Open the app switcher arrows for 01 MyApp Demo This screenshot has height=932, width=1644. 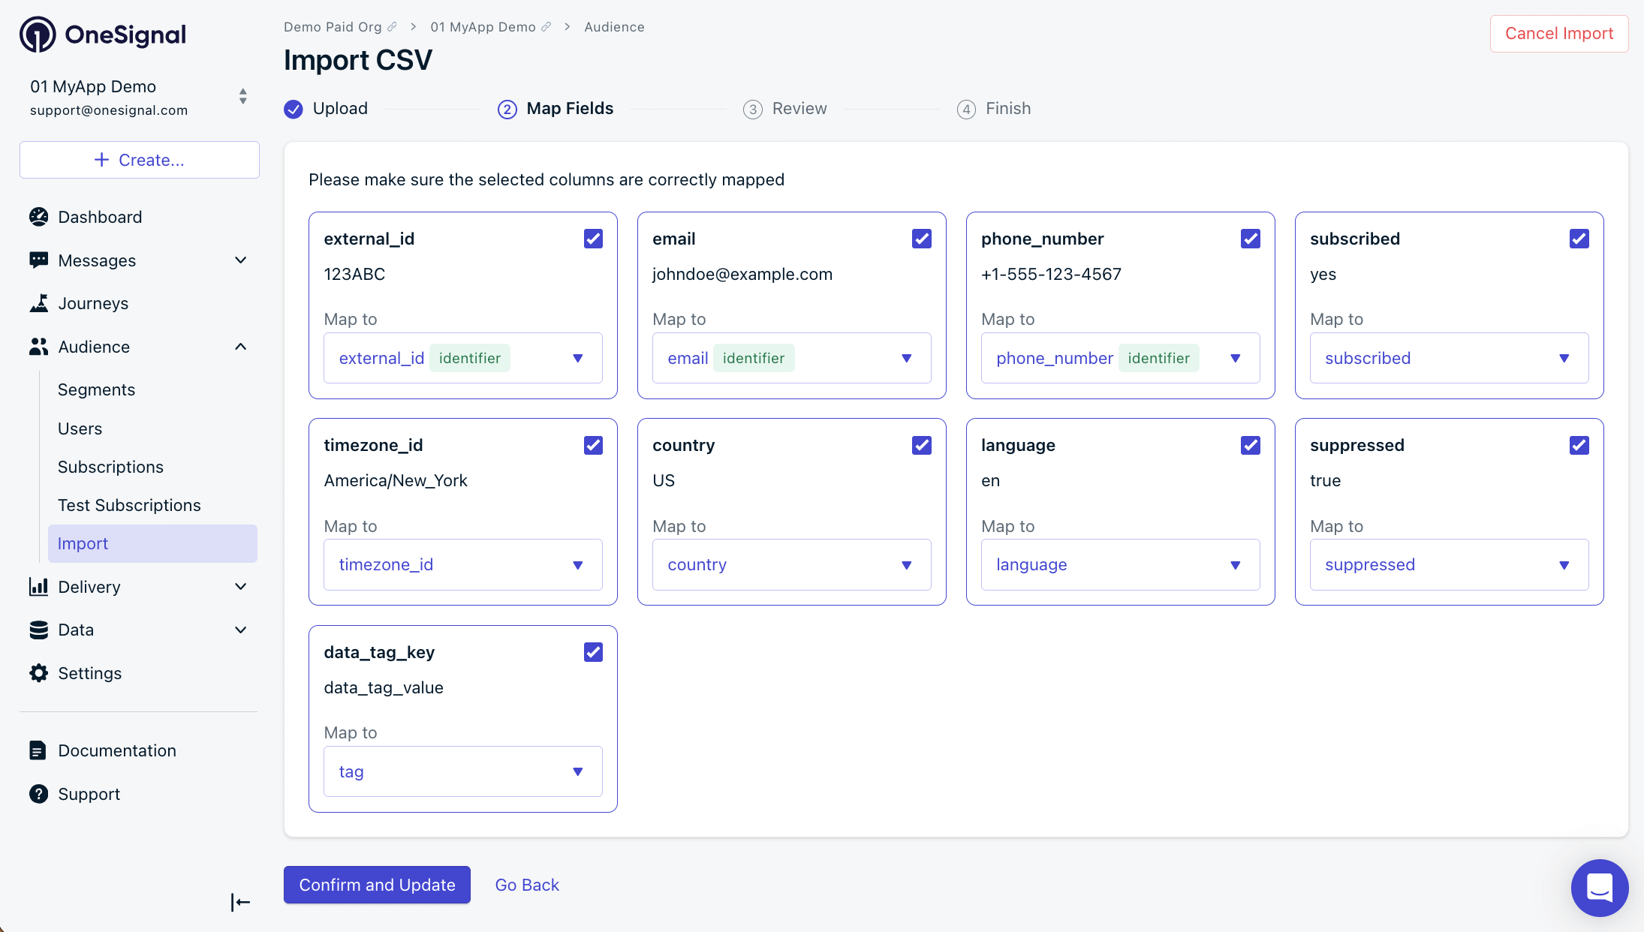(242, 97)
